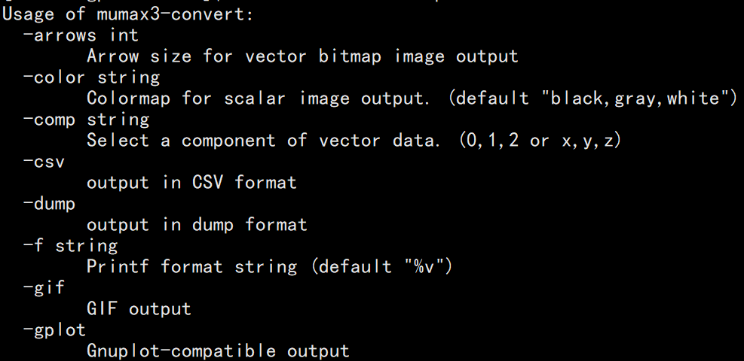Image resolution: width=744 pixels, height=361 pixels.
Task: Click the "(0,1,2 or x,y,z)" options text
Action: (540, 141)
